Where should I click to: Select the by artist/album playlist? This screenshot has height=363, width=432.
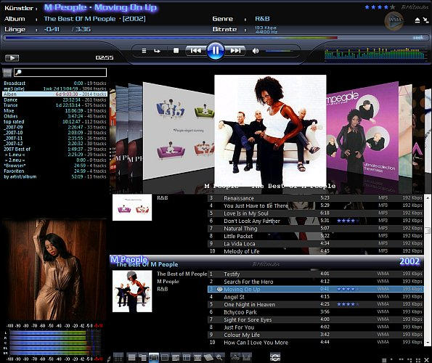click(54, 176)
